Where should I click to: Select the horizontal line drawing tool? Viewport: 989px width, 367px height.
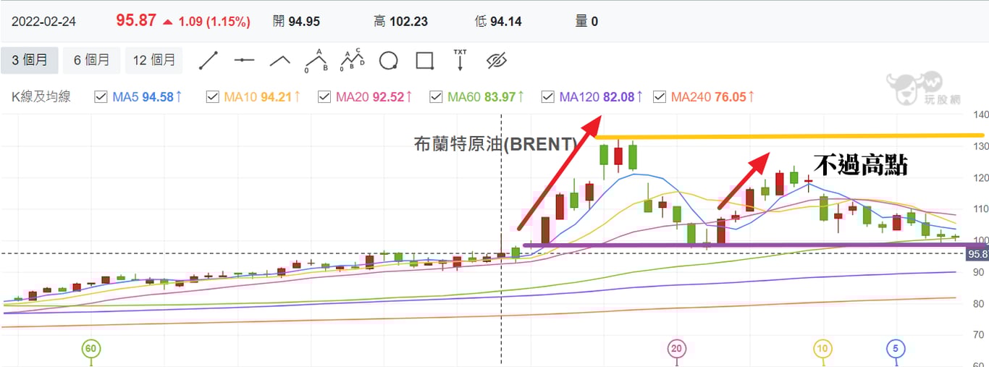click(244, 60)
